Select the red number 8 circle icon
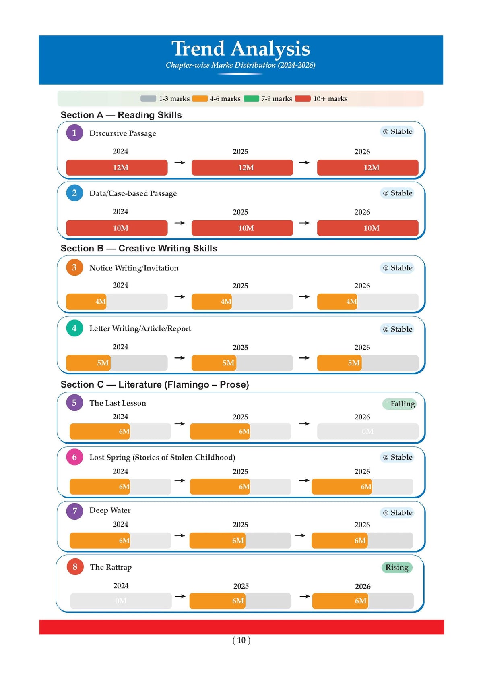Screen dimensions: 483x680 [x=75, y=567]
